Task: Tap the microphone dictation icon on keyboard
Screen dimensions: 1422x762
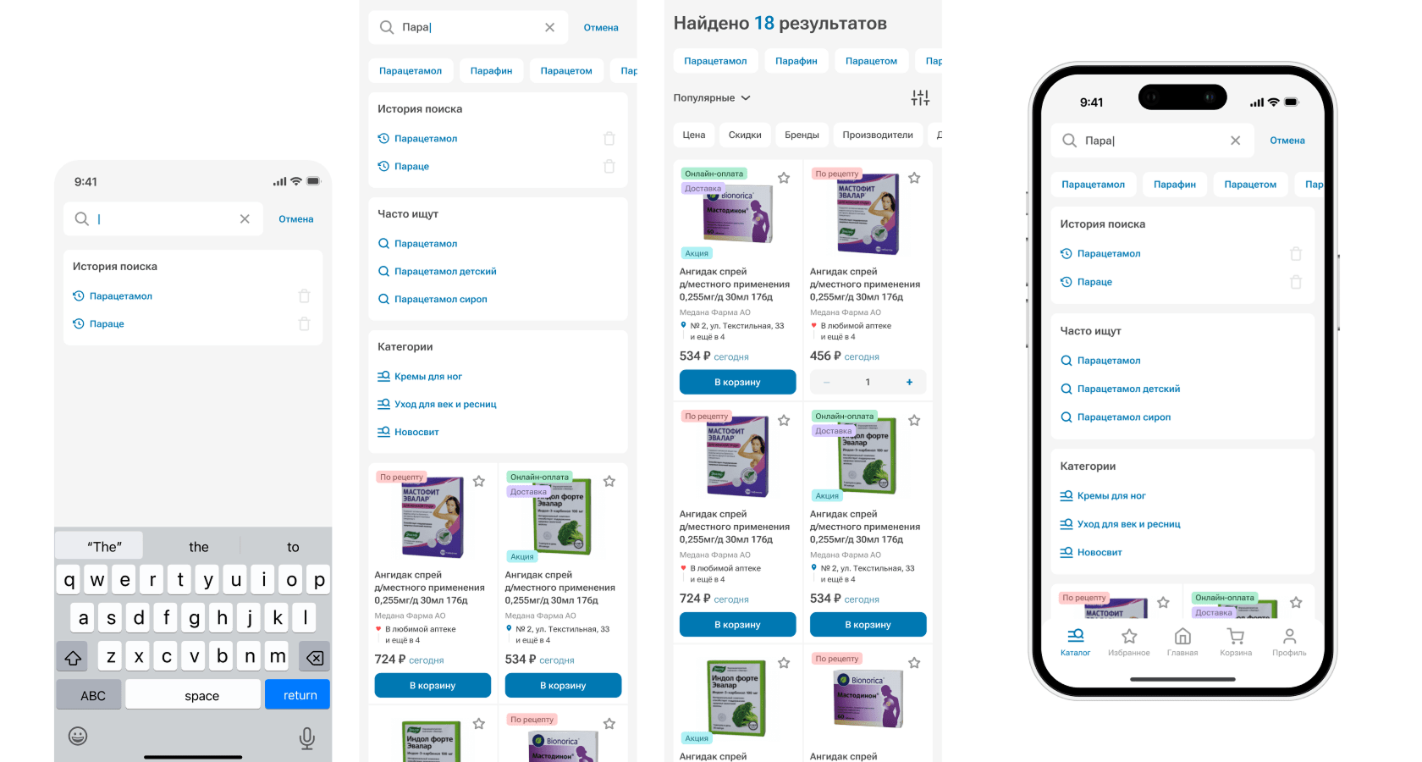Action: pos(307,738)
